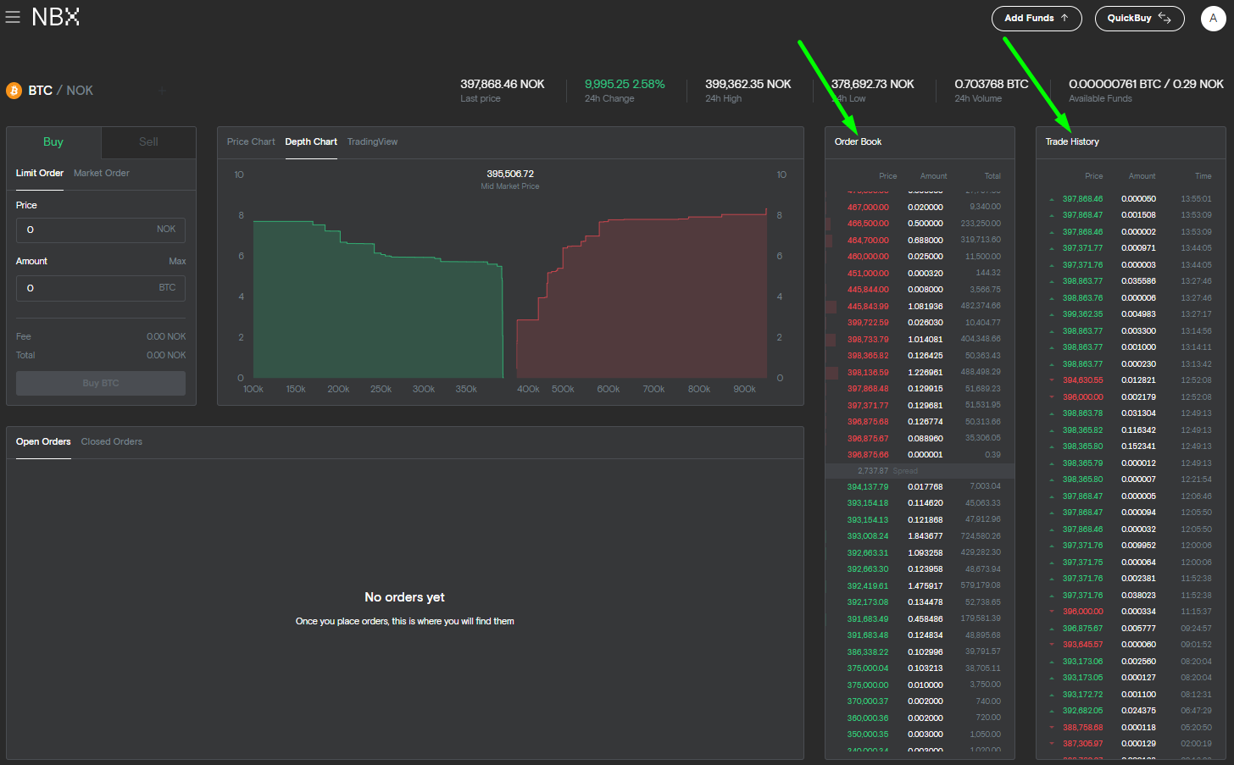Click the swap arrows icon in QuickBuy
Image resolution: width=1234 pixels, height=765 pixels.
coord(1165,18)
